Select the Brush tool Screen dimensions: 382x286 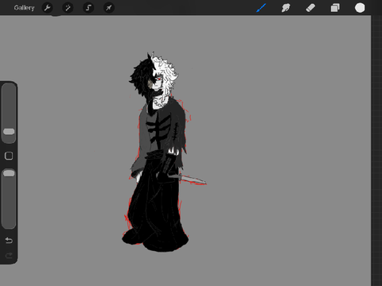[261, 8]
